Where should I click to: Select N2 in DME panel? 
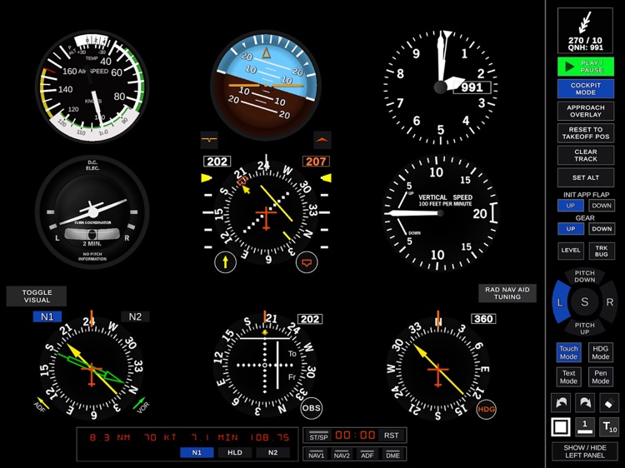(272, 452)
